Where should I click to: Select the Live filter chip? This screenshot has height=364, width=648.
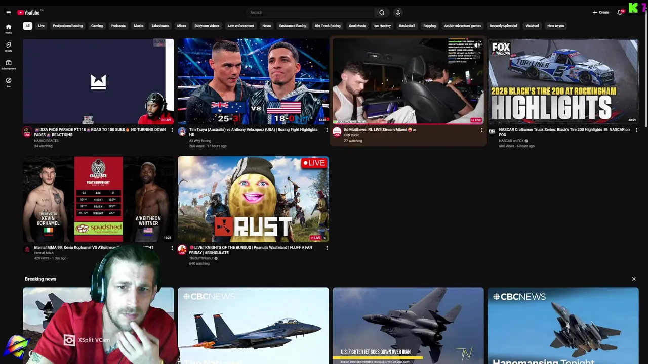41,26
